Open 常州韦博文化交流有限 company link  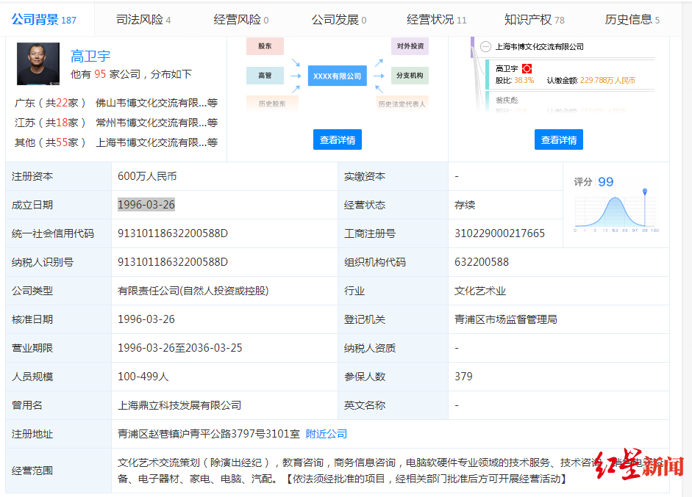157,123
